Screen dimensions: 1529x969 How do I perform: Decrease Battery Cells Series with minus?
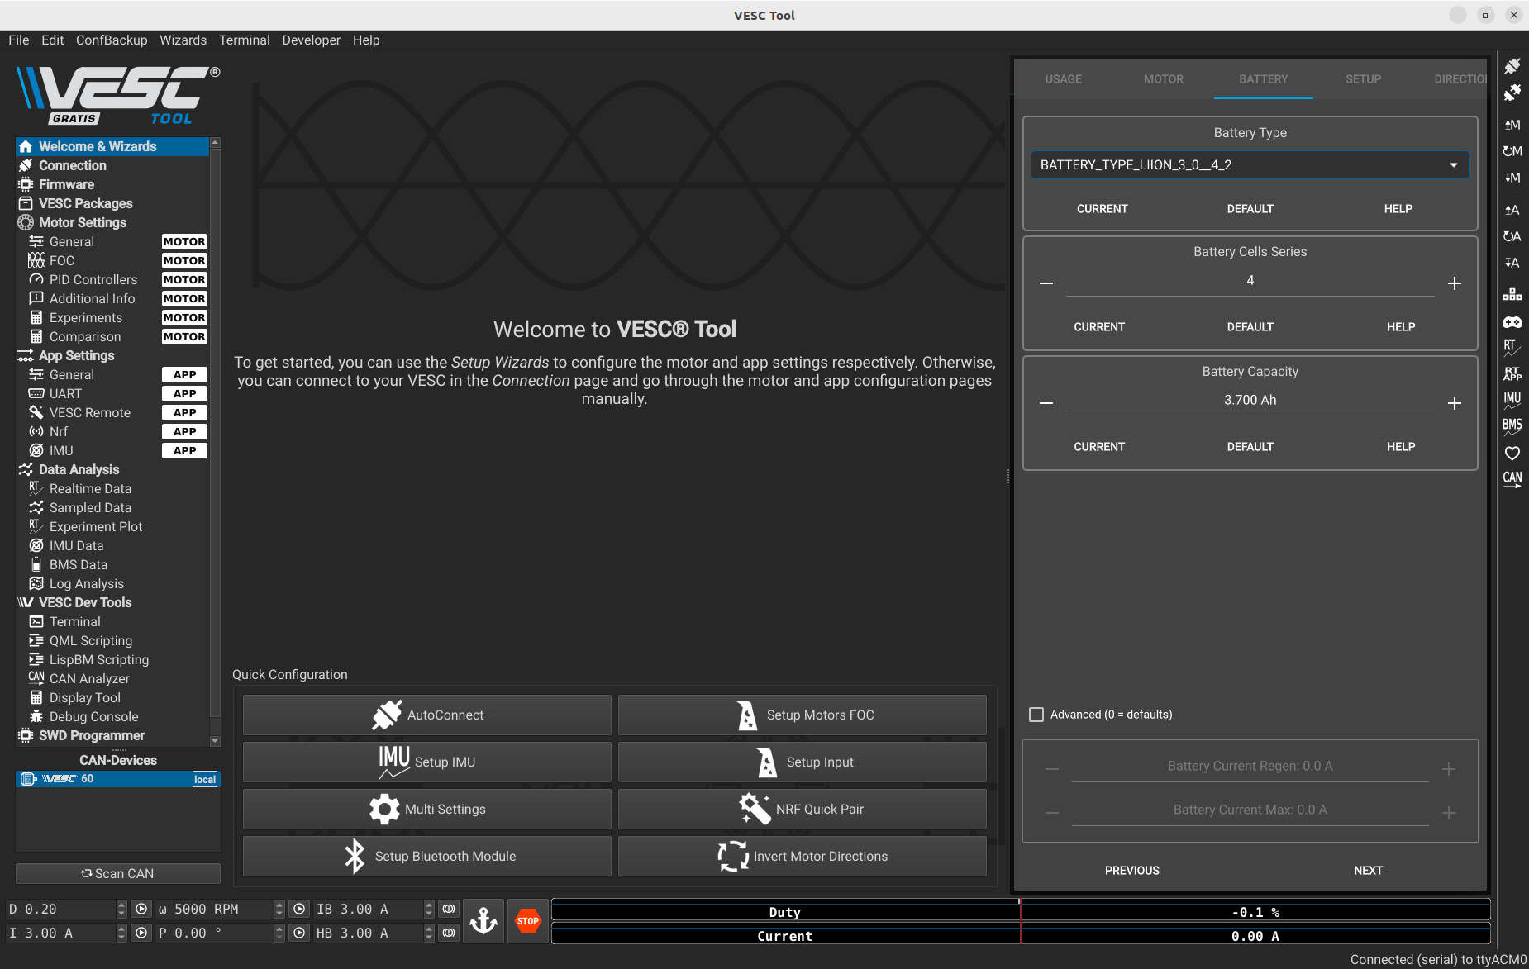pos(1046,283)
